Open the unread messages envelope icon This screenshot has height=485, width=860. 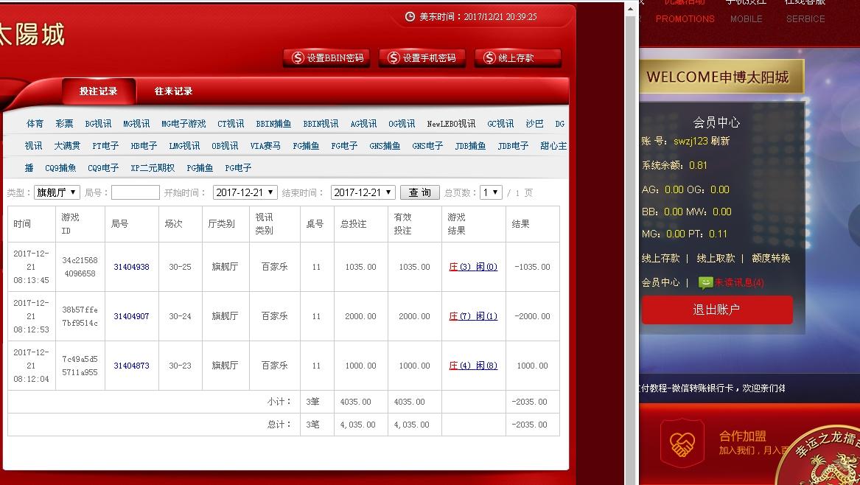coord(705,282)
